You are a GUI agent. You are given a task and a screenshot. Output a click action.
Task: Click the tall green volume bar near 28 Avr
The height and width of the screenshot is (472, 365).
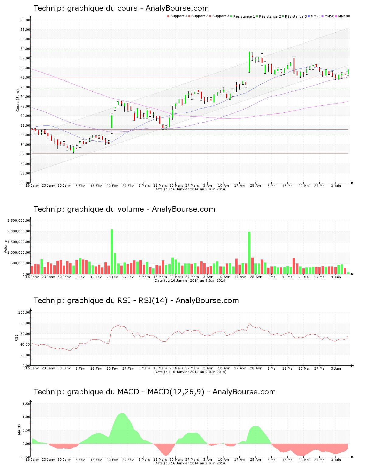point(249,253)
